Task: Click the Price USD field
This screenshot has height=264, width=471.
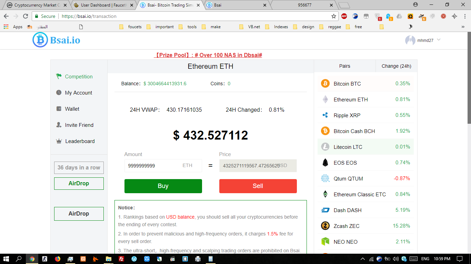Action: pyautogui.click(x=258, y=166)
